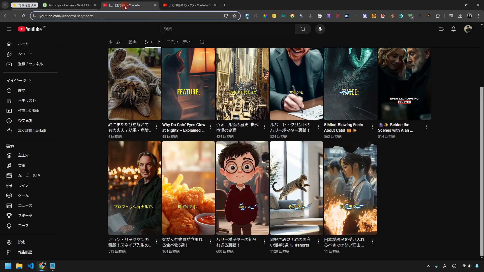
Task: Switch to チャンネルのコンテンツ YouTube Studio tab
Action: (189, 5)
